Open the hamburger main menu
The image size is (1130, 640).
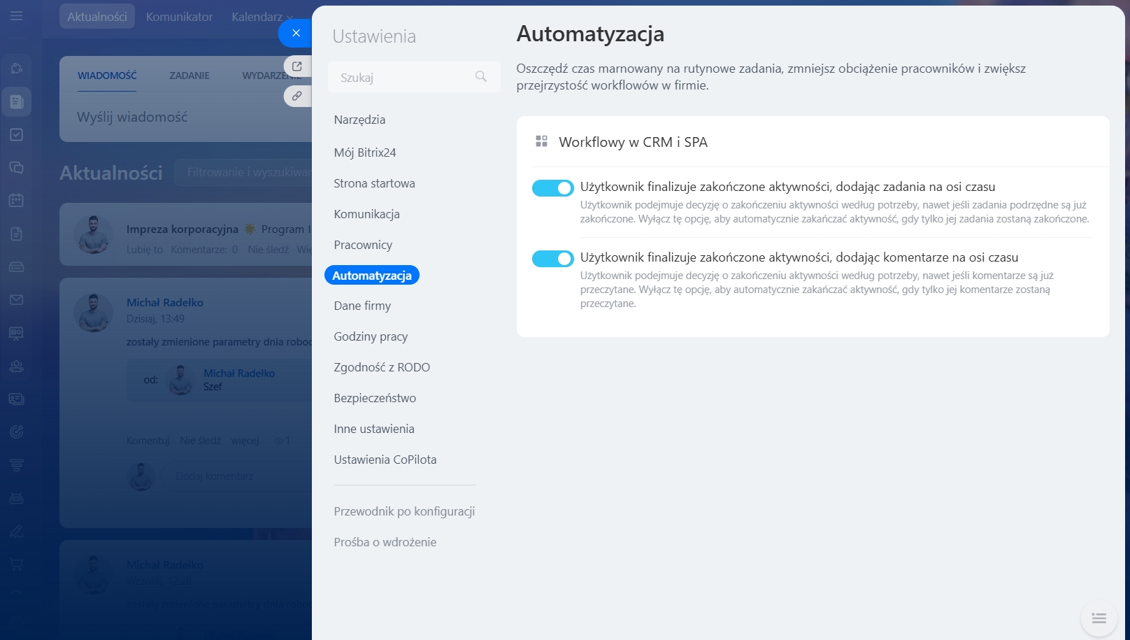pyautogui.click(x=16, y=15)
